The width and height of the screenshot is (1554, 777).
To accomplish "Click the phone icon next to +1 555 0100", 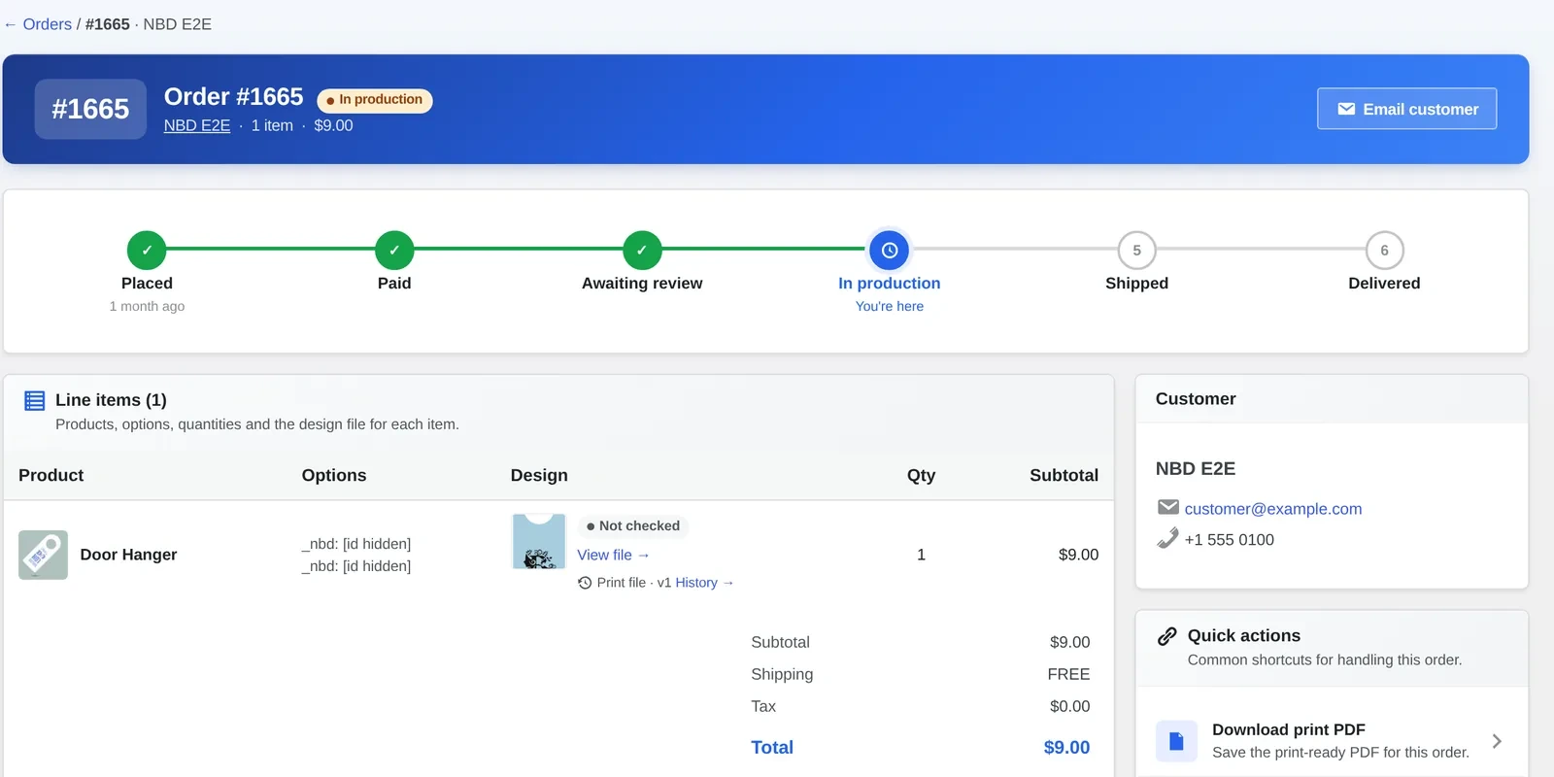I will pos(1168,538).
